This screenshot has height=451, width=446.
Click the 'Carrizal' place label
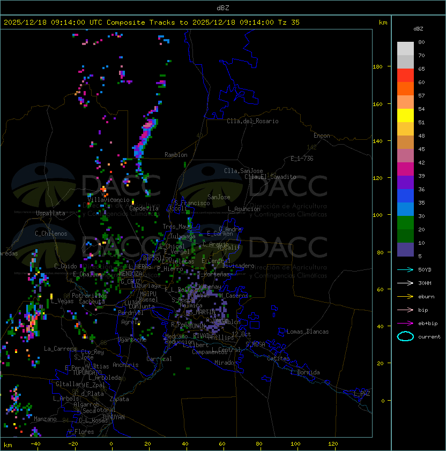(159, 359)
